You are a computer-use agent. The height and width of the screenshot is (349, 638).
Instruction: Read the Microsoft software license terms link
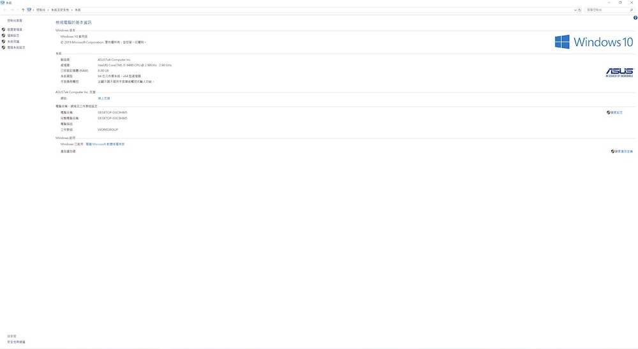click(105, 144)
